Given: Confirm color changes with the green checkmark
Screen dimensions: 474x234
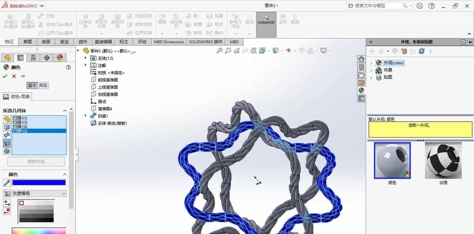Looking at the screenshot, I should pyautogui.click(x=5, y=76).
